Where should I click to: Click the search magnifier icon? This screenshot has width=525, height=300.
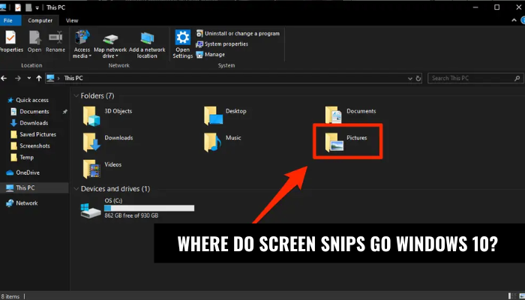pyautogui.click(x=517, y=78)
